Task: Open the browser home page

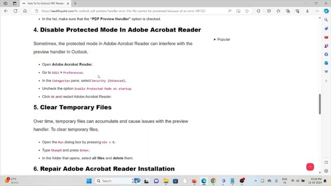Action: 25,11
